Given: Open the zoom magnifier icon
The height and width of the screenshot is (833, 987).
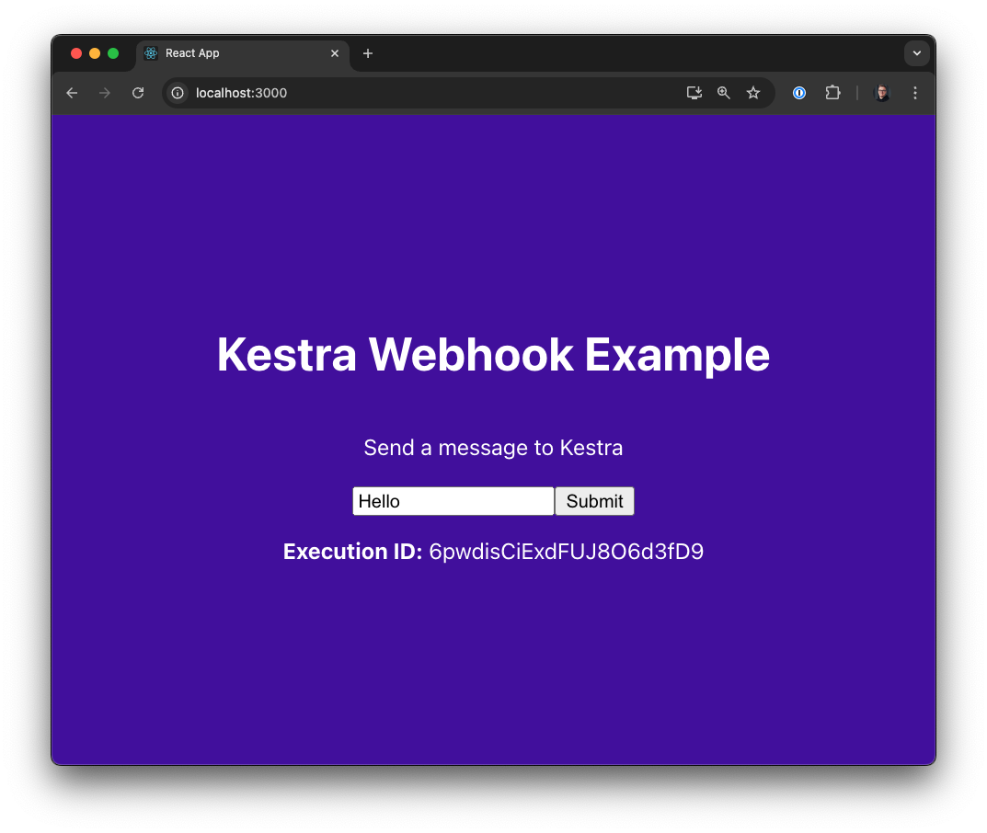Looking at the screenshot, I should [724, 93].
